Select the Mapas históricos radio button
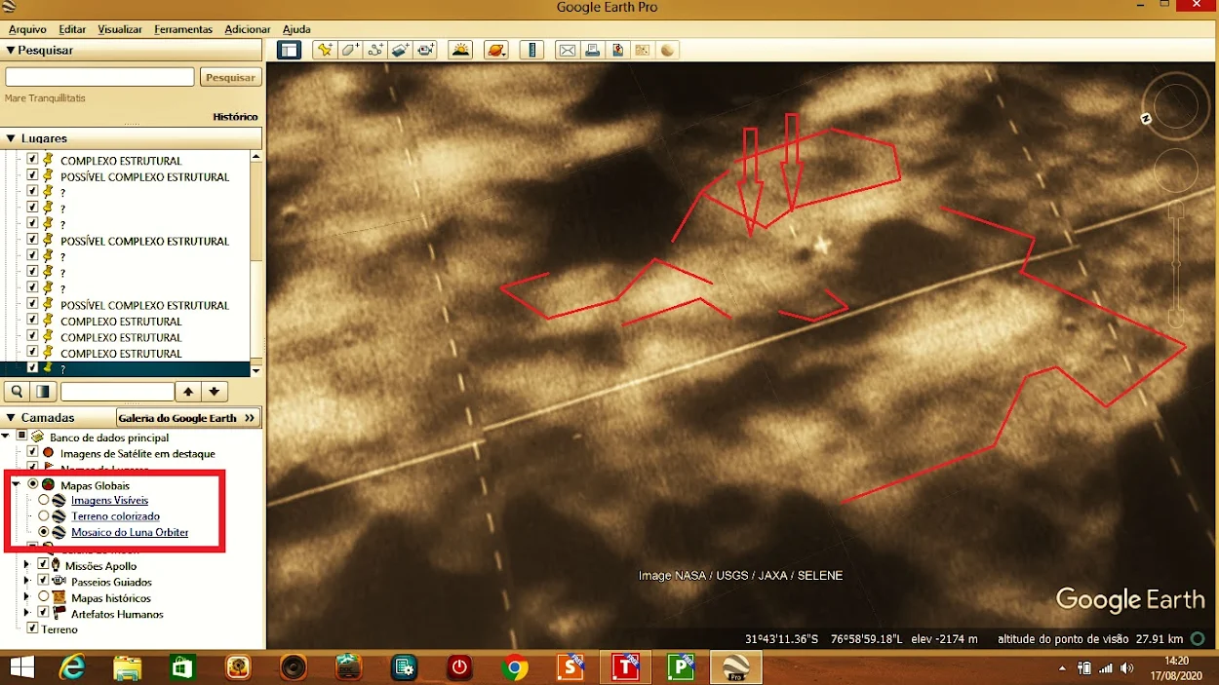The height and width of the screenshot is (685, 1219). 43,597
